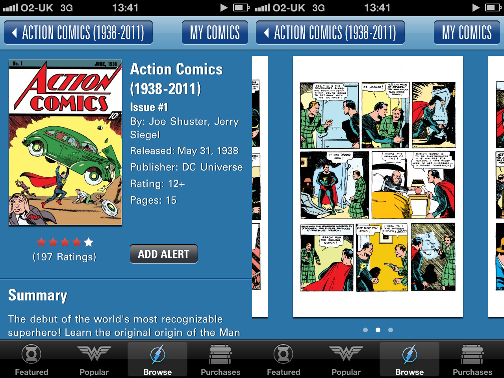Select first page indicator dot
The image size is (504, 378).
pos(365,330)
